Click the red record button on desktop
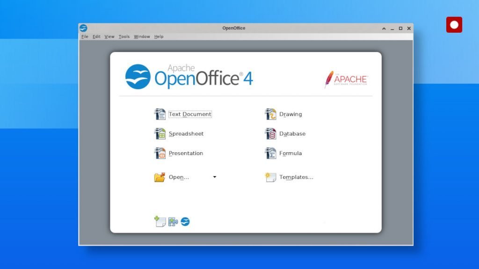The width and height of the screenshot is (479, 269). pos(454,25)
